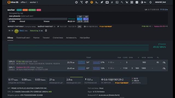Dismiss the Rebooting entry with X
Screen dimensions: 175x98
pos(42,31)
